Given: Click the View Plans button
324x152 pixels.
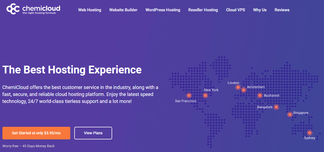Looking at the screenshot, I should point(93,133).
